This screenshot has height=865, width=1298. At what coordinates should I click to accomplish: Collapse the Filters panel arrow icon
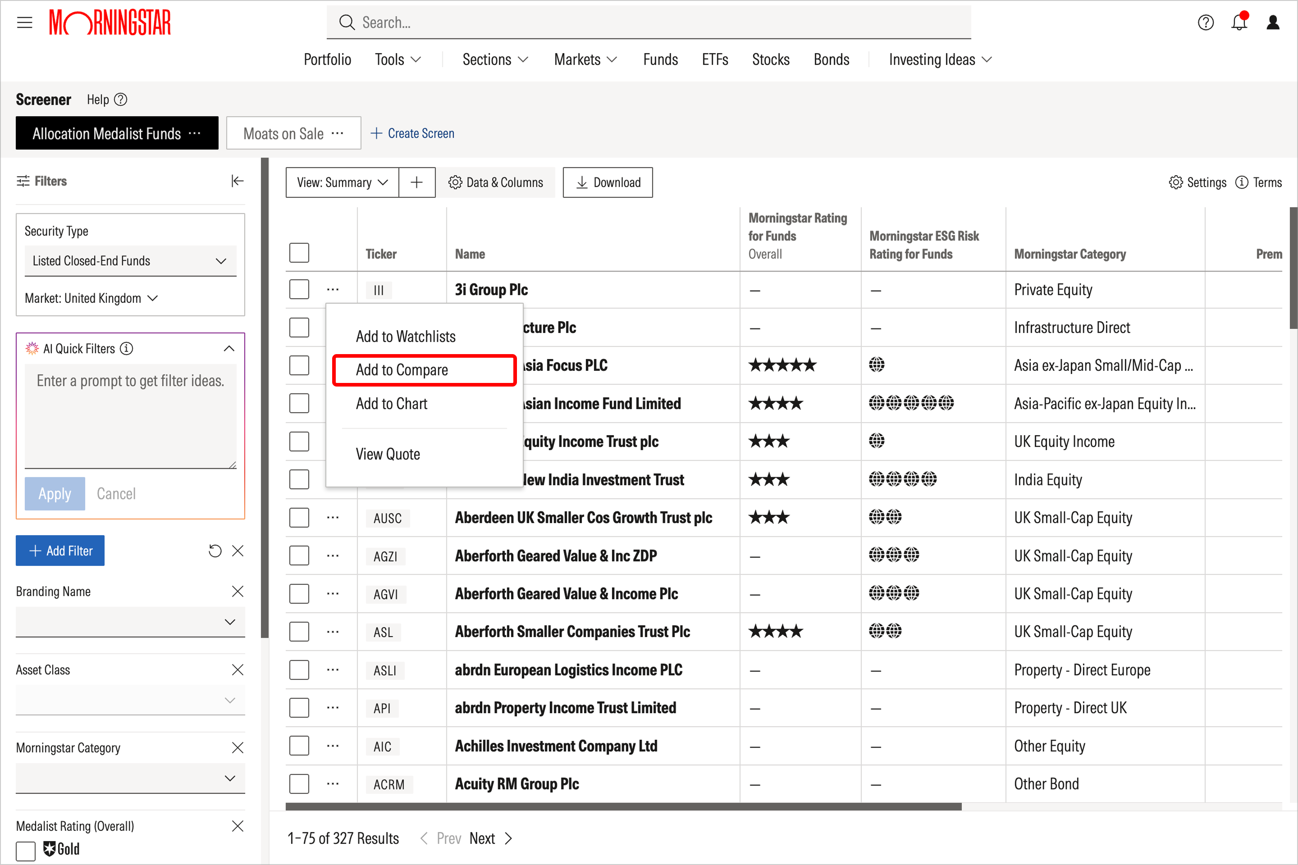pyautogui.click(x=238, y=181)
